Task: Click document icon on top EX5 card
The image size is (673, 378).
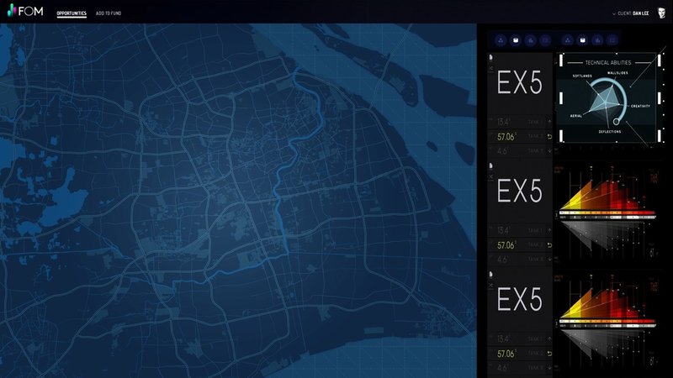Action: tap(491, 57)
